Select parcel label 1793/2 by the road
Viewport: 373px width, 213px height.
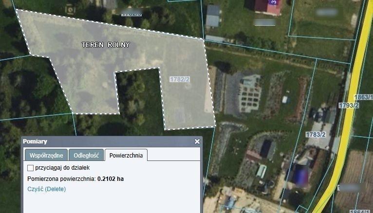point(349,105)
